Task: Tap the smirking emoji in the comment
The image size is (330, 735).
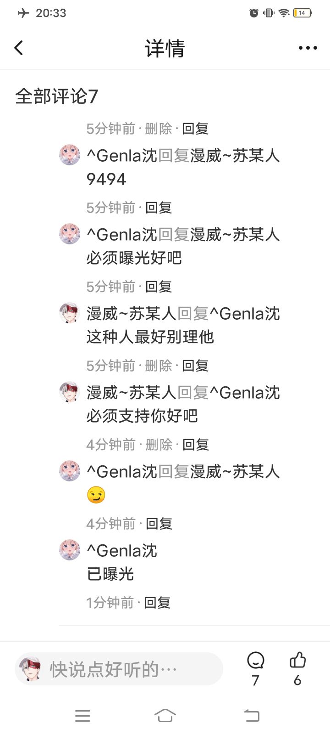Action: tap(96, 495)
